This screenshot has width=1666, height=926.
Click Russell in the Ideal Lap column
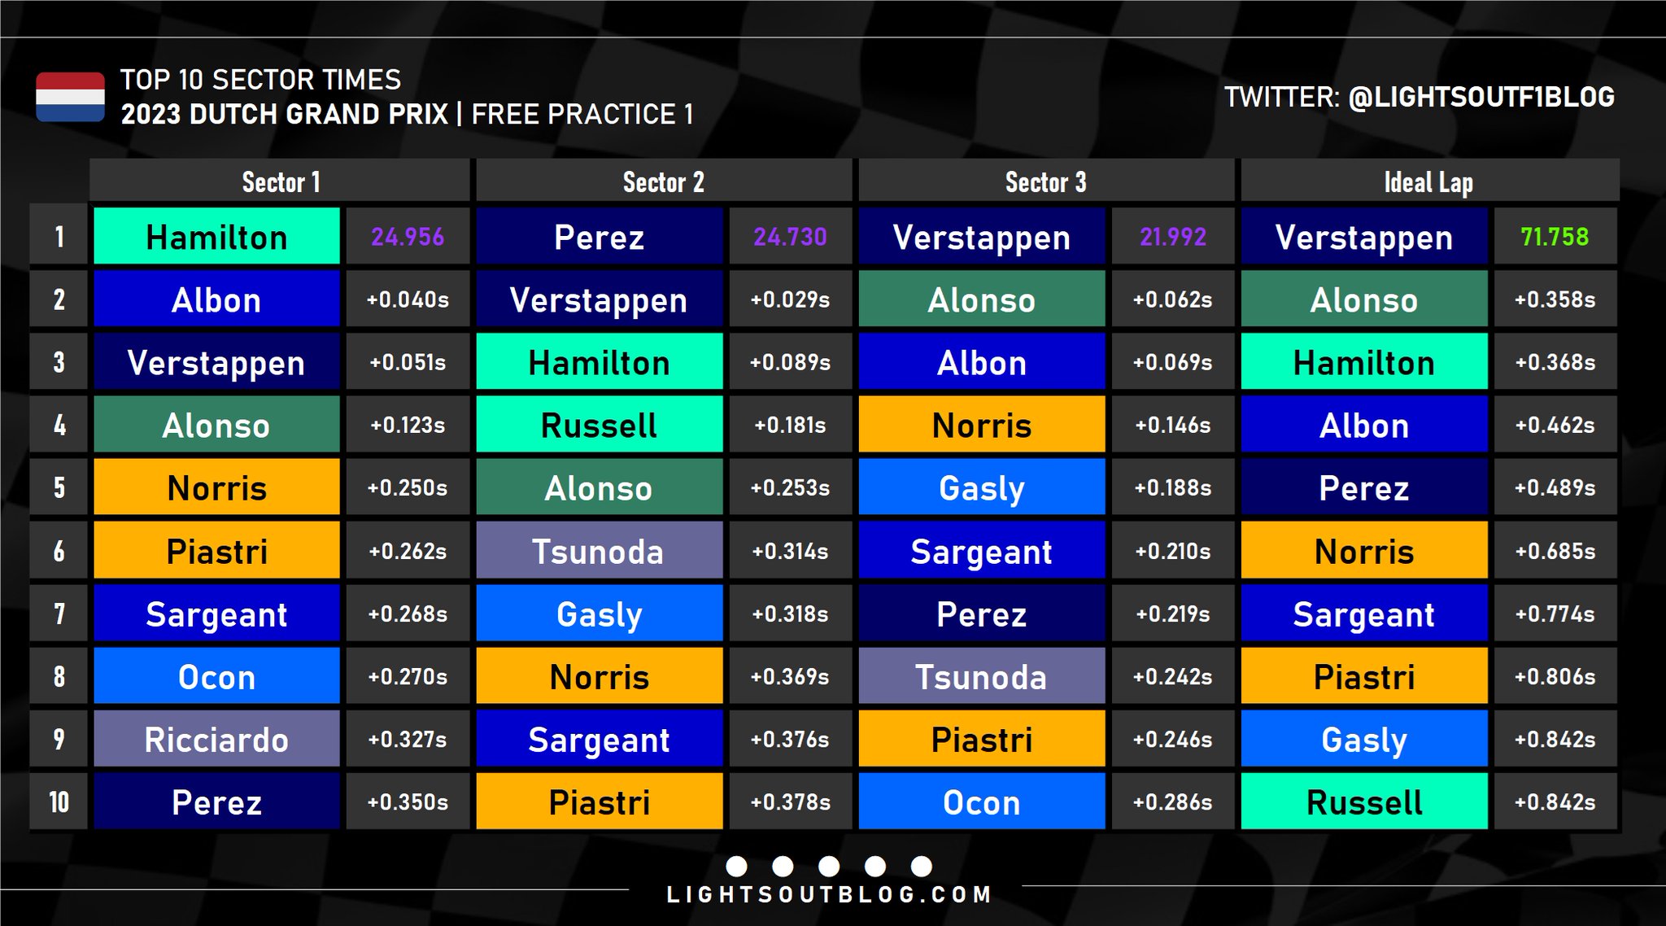point(1364,802)
